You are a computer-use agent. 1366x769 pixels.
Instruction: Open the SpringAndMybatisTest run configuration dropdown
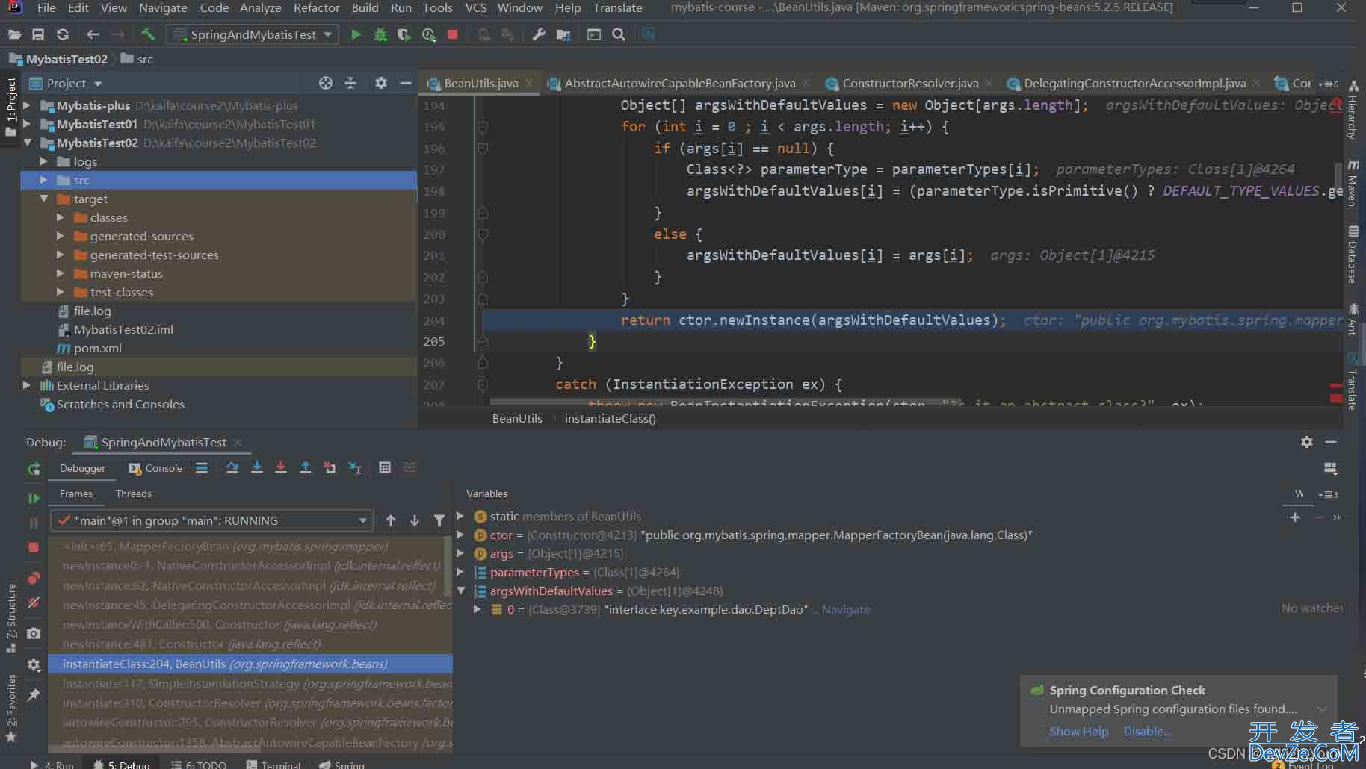point(253,34)
